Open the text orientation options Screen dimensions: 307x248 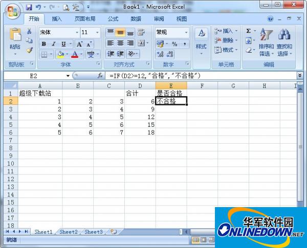point(133,54)
